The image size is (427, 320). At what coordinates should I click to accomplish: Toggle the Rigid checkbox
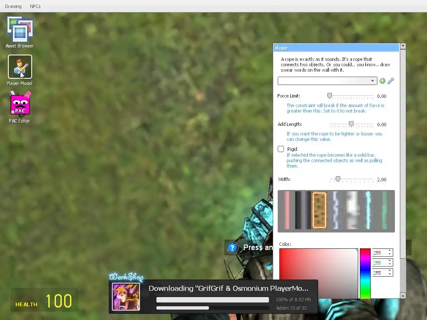point(281,149)
